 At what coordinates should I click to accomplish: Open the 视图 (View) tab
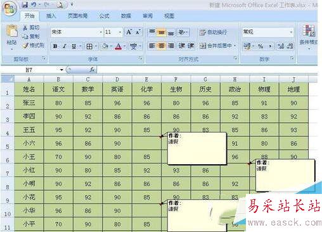[169, 16]
